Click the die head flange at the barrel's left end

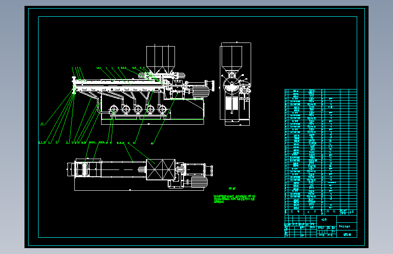point(74,85)
